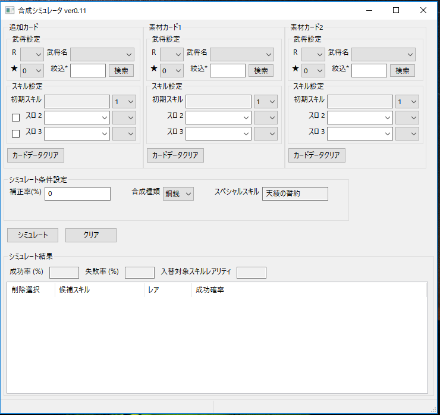Viewport: 440px width, 415px height.
Task: Open the スロ 3 skill dropdown in 素材カード1
Action: (218, 133)
